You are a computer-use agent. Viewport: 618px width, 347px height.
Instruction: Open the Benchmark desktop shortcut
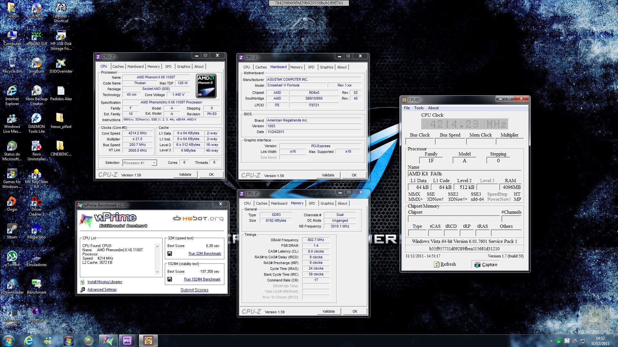[36, 287]
